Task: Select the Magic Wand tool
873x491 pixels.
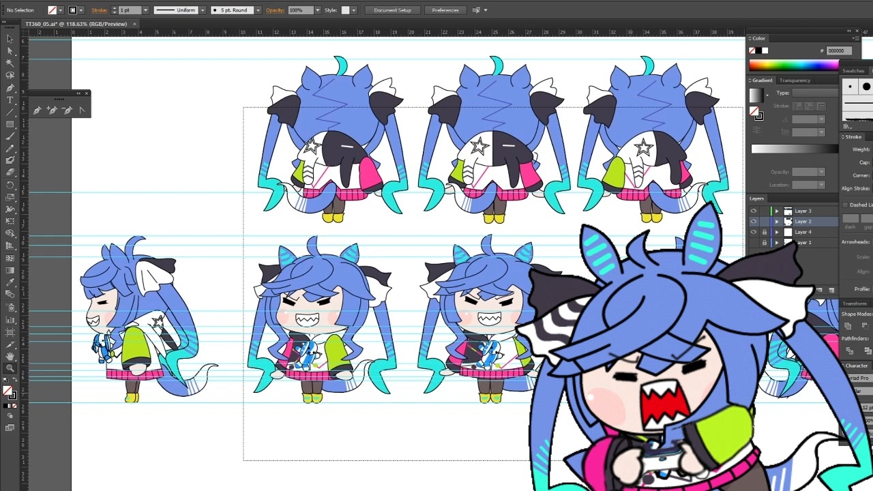Action: (10, 63)
